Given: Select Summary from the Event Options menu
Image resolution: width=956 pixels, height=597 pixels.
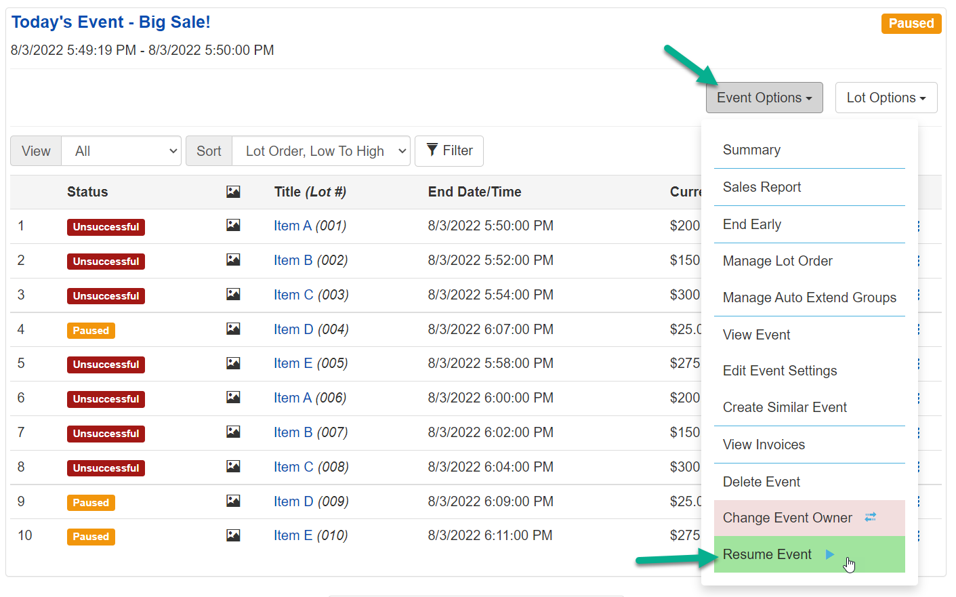Looking at the screenshot, I should (810, 150).
